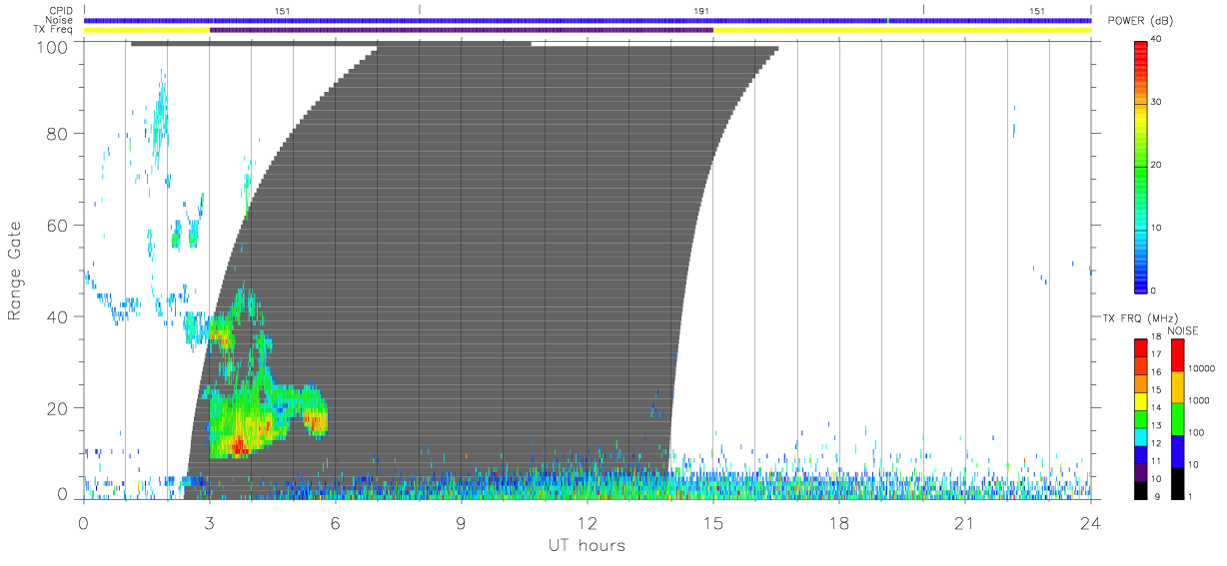The width and height of the screenshot is (1227, 566).
Task: Pick the red swatch of the NOISE legend
Action: (1177, 355)
